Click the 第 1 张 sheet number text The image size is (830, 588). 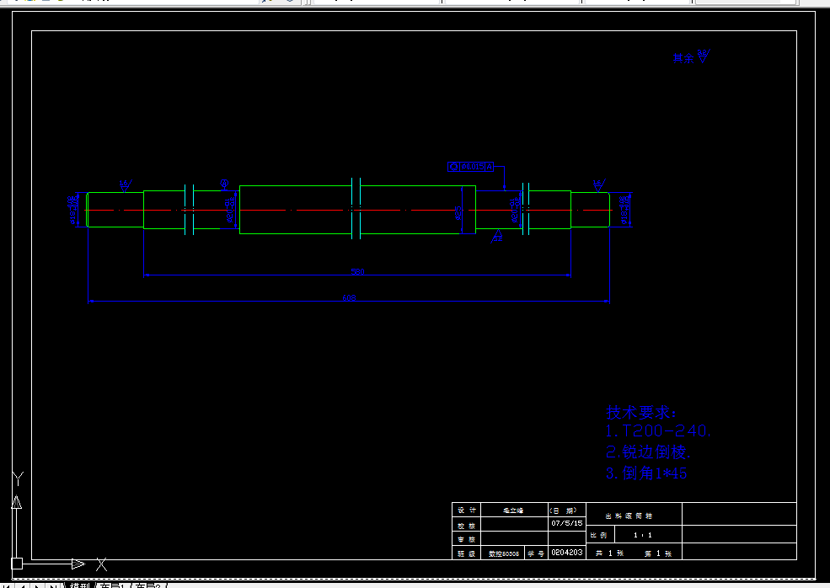click(658, 553)
